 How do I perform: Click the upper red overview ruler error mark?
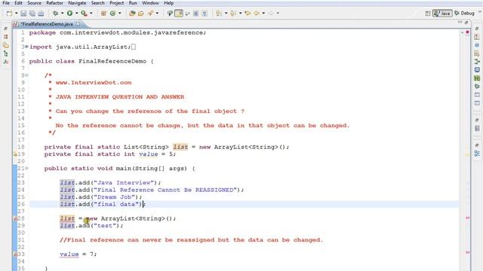pyautogui.click(x=468, y=218)
